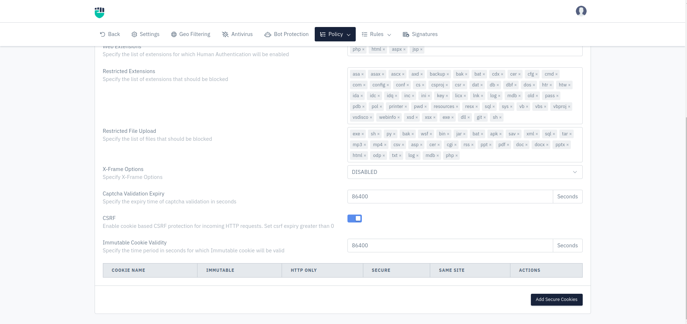The image size is (687, 324).
Task: Delete the vsdisco tag via its x
Action: click(x=371, y=117)
